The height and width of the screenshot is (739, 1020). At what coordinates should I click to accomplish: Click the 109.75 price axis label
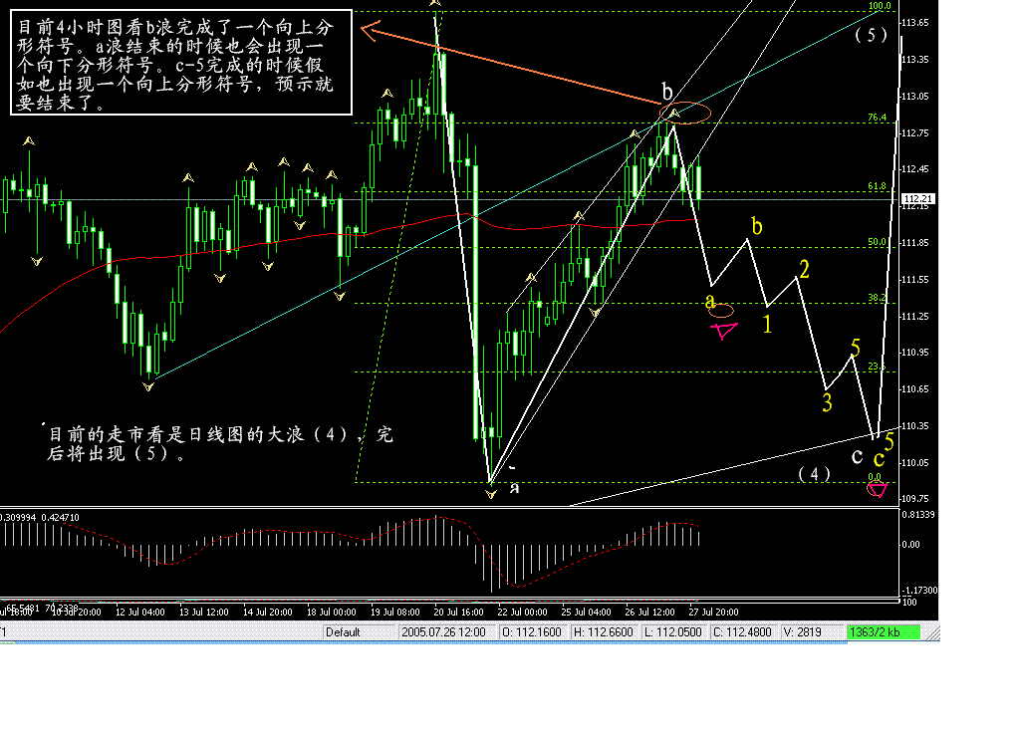pyautogui.click(x=914, y=498)
